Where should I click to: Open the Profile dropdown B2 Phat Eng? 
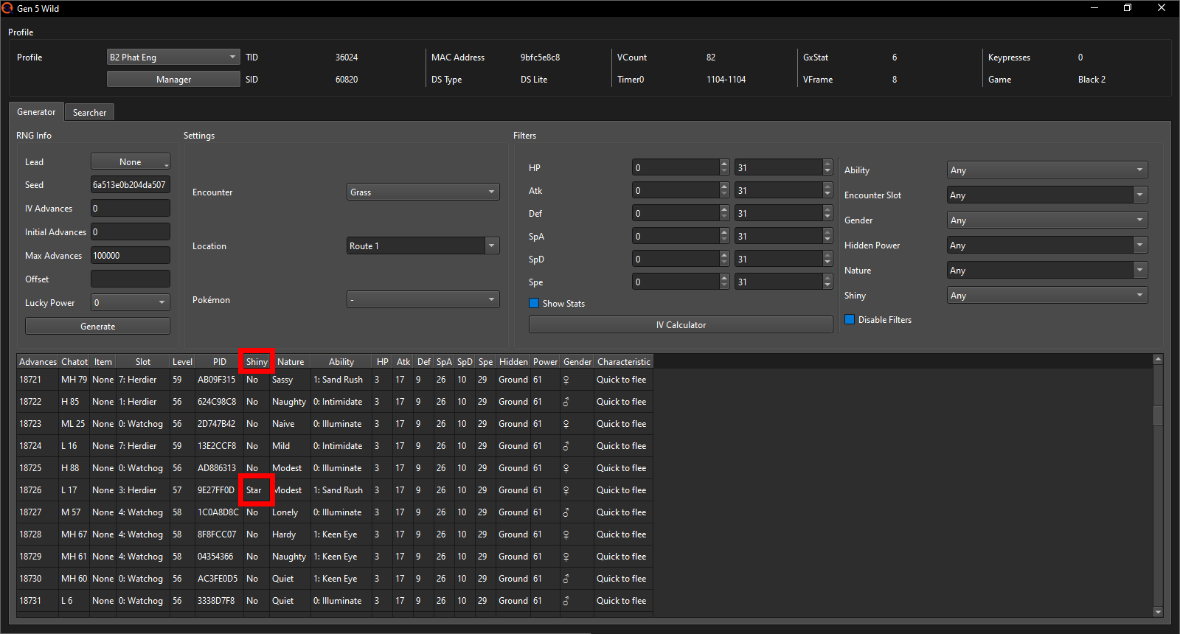[173, 58]
